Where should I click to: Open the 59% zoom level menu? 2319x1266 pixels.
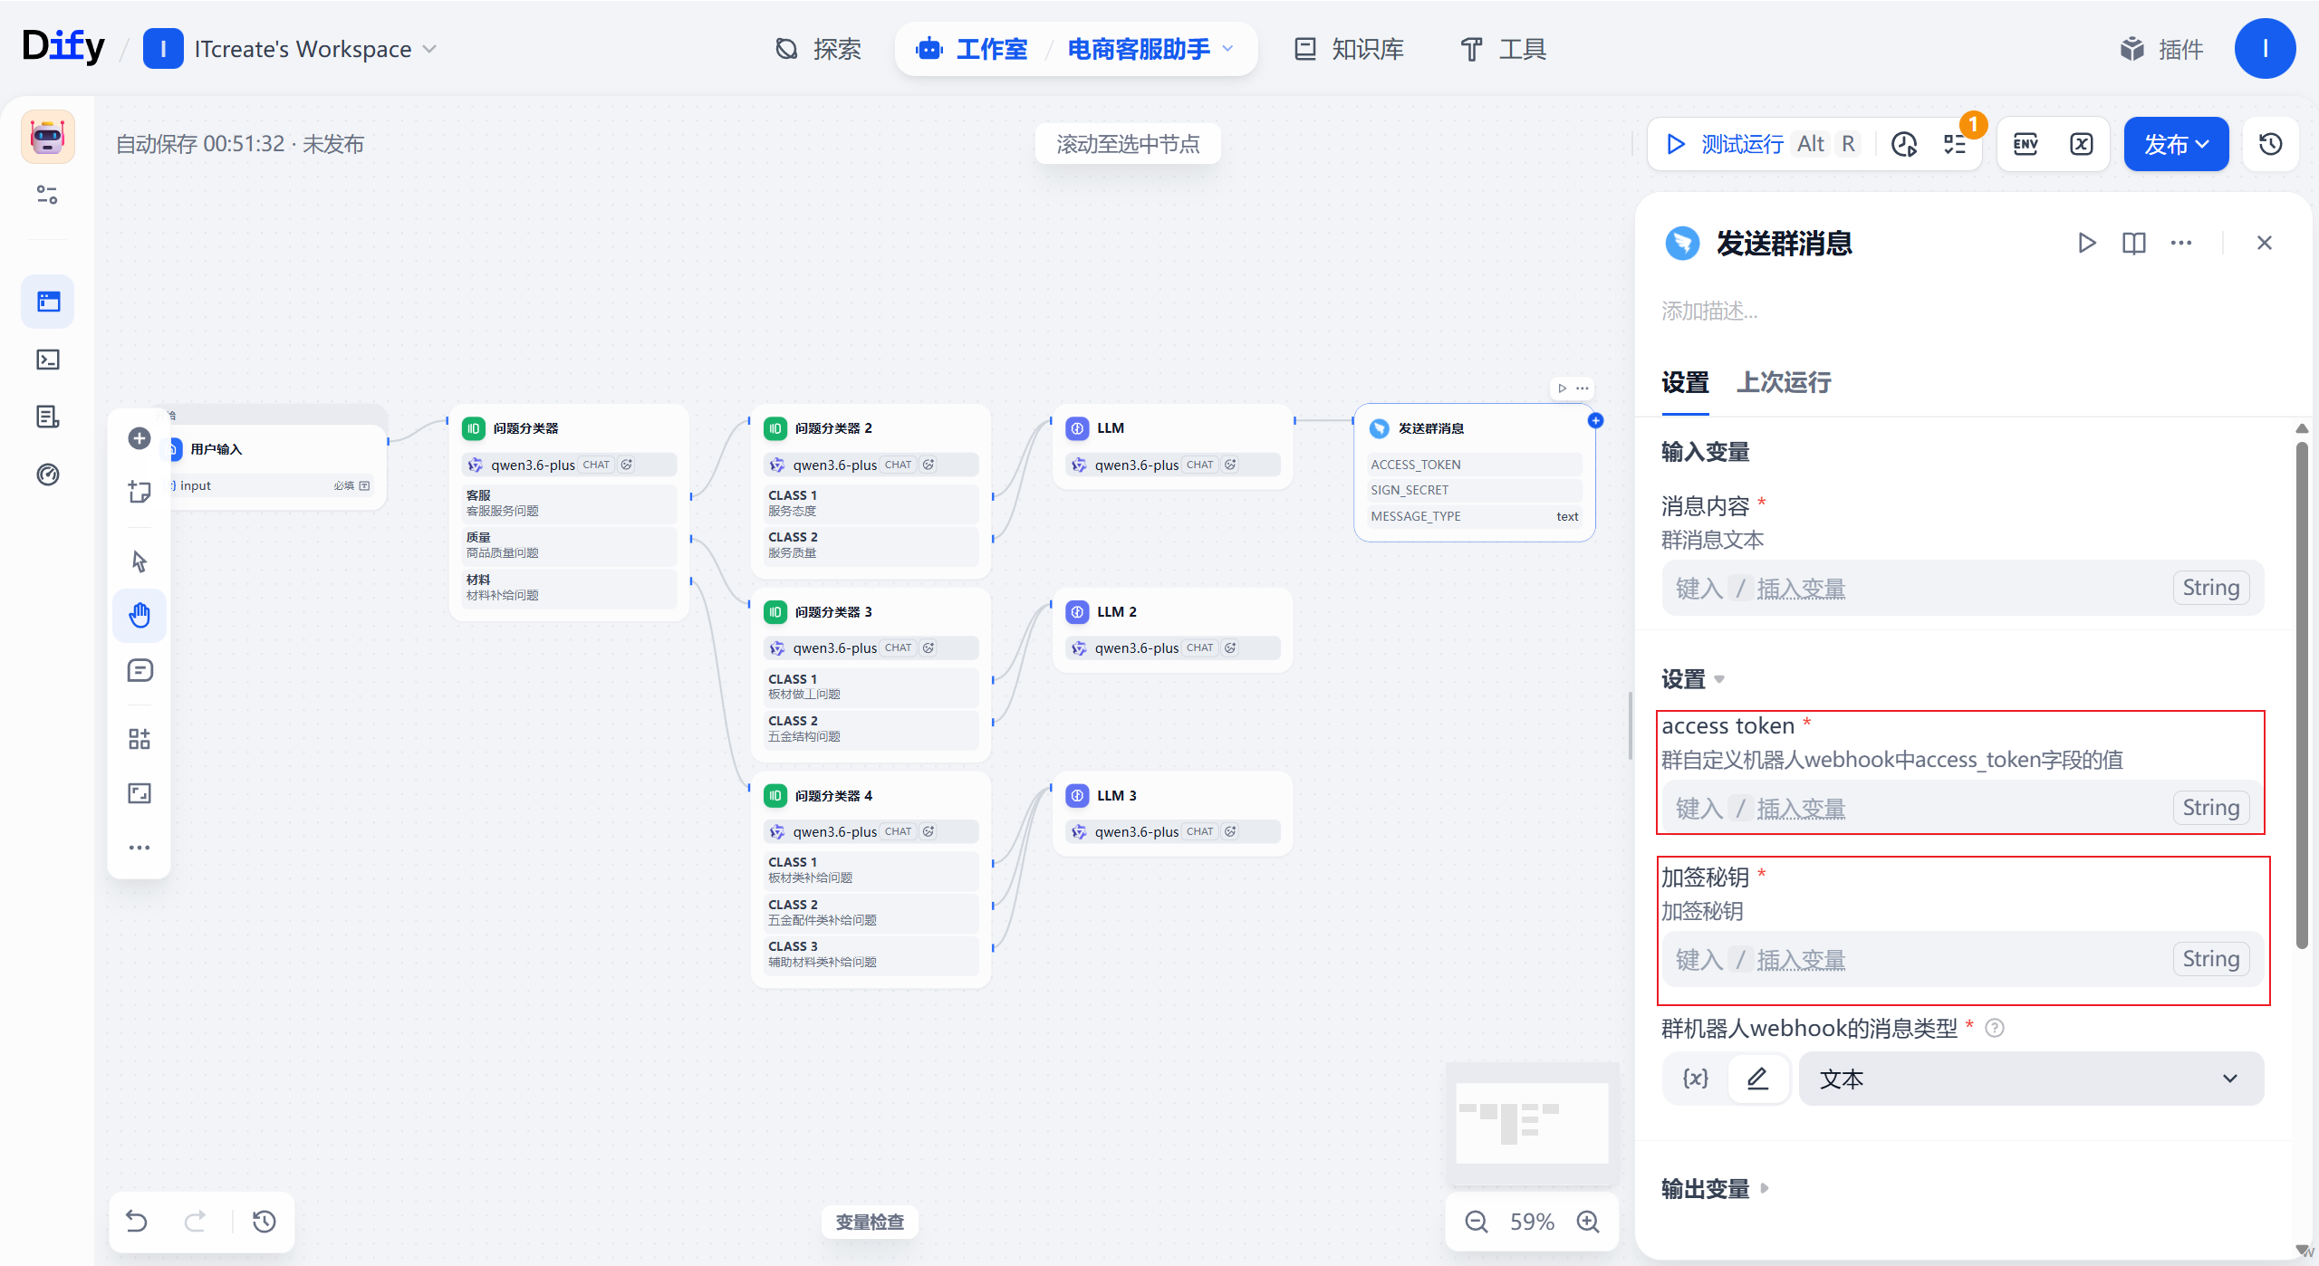point(1532,1222)
